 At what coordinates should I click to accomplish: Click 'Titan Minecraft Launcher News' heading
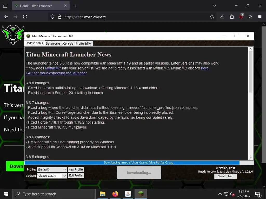(69, 54)
